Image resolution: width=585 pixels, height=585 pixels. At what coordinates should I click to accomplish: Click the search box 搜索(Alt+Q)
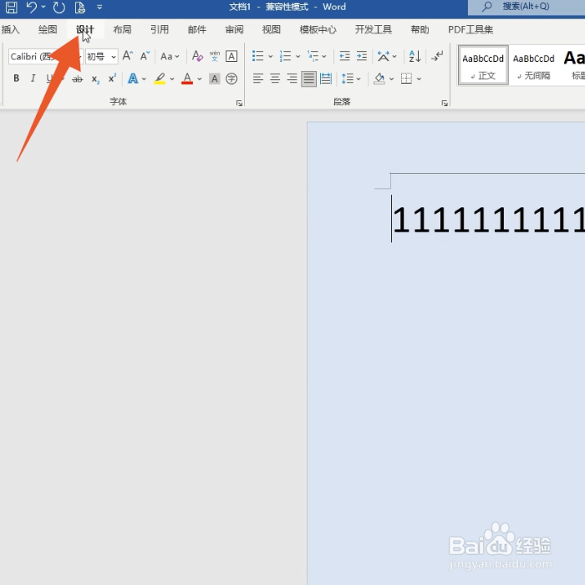[x=526, y=7]
